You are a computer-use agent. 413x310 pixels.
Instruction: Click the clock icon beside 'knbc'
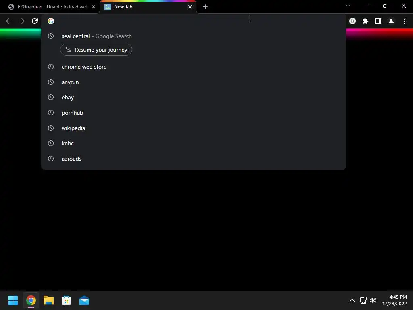point(51,143)
